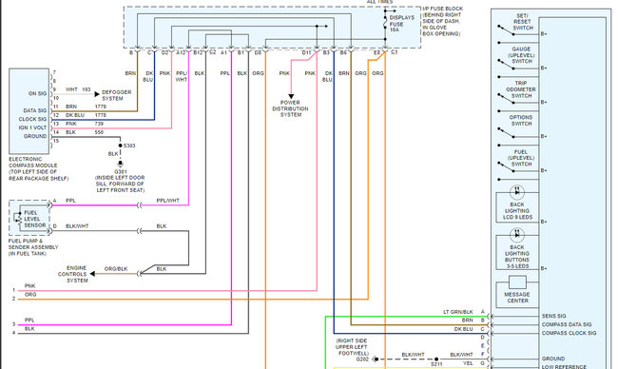Click the 'IGN 1 VOLT' label
Viewport: 618px width, 369px height.
point(32,127)
